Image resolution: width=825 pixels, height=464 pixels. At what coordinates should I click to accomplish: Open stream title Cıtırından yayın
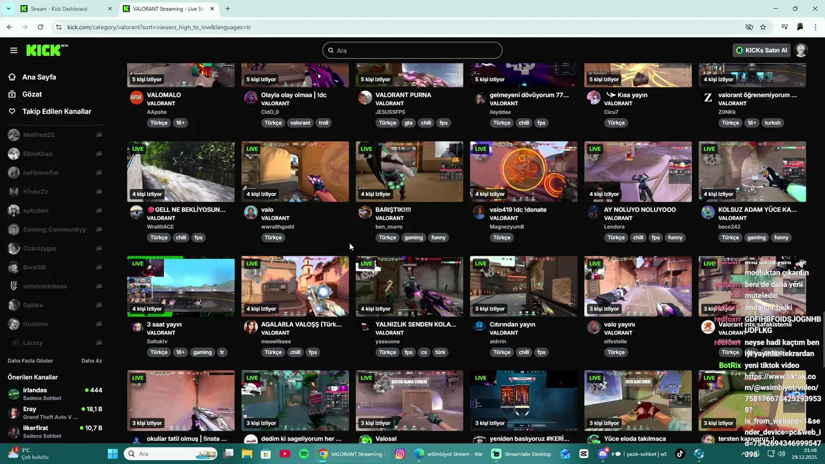click(512, 324)
